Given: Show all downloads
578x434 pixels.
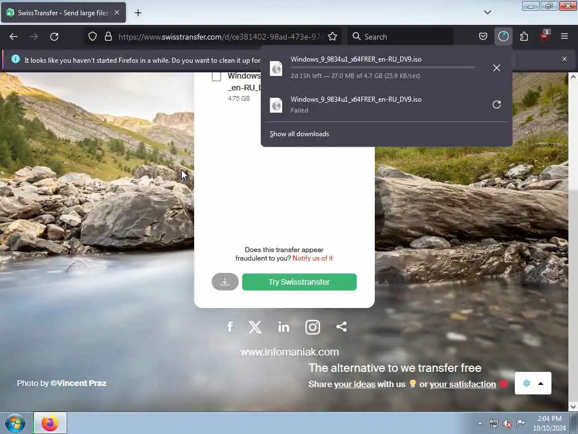Looking at the screenshot, I should click(299, 134).
